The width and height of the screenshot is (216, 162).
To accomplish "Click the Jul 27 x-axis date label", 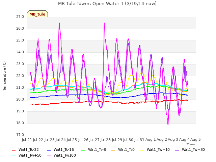I will tap(94, 140).
